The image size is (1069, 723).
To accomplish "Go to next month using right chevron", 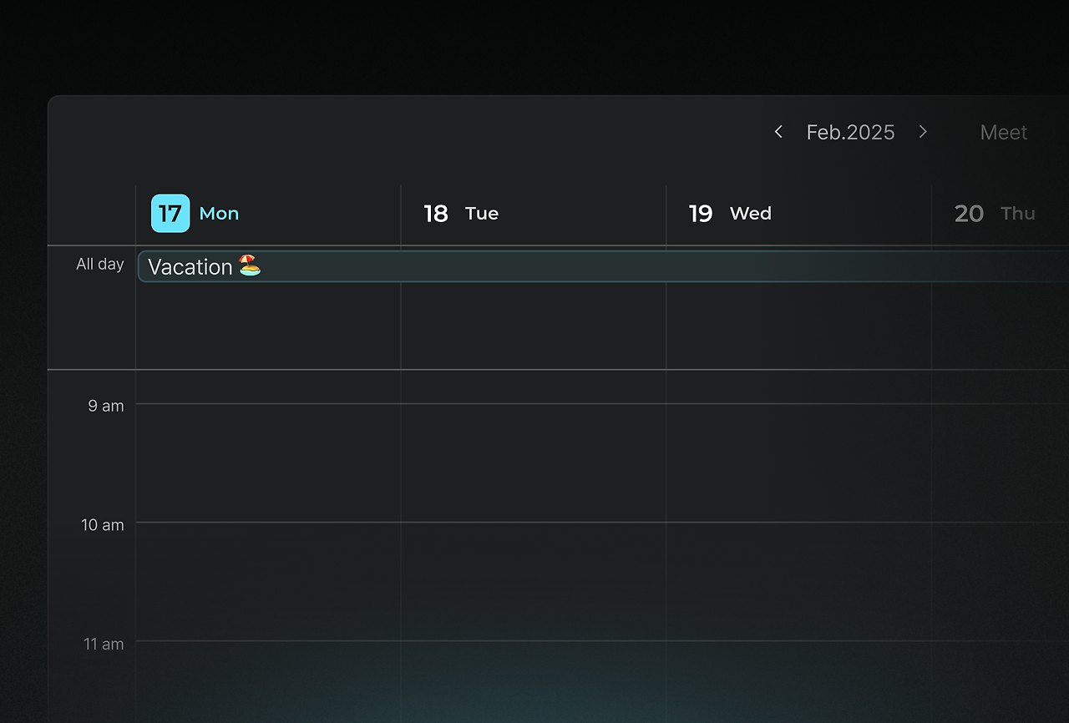I will (x=923, y=132).
